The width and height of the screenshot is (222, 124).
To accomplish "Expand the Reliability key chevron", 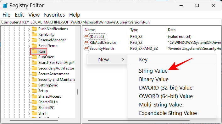I will [29, 35].
